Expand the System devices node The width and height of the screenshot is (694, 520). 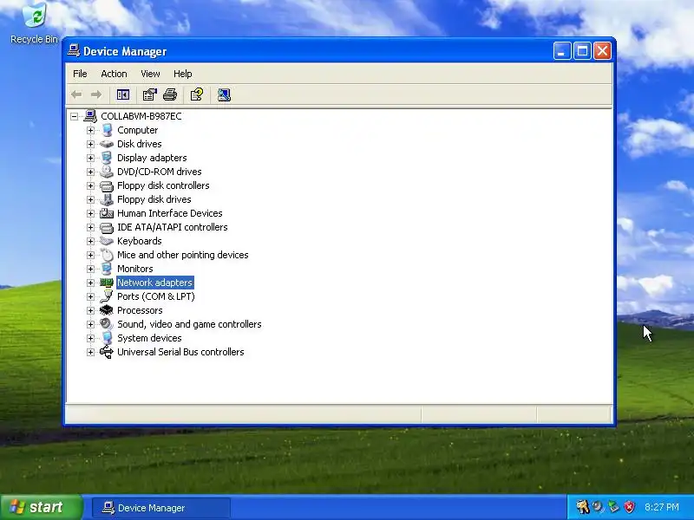pyautogui.click(x=90, y=338)
